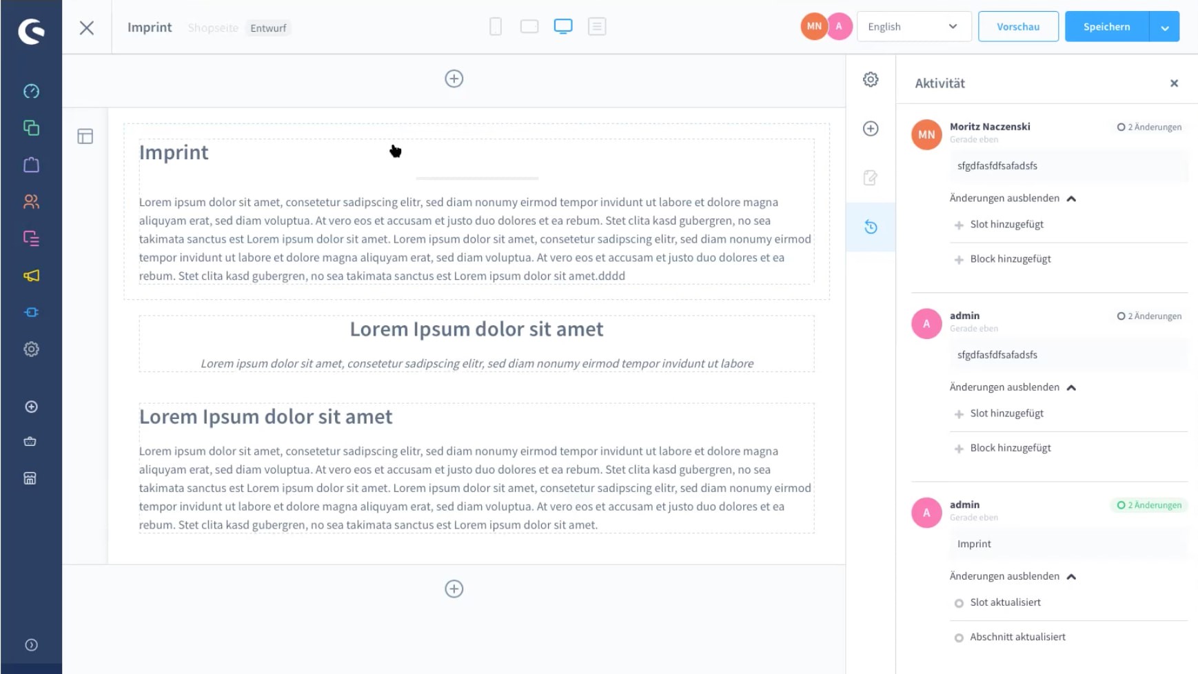Screen dimensions: 1198x674
Task: Open section layout icon beside Imprint block
Action: (x=85, y=136)
